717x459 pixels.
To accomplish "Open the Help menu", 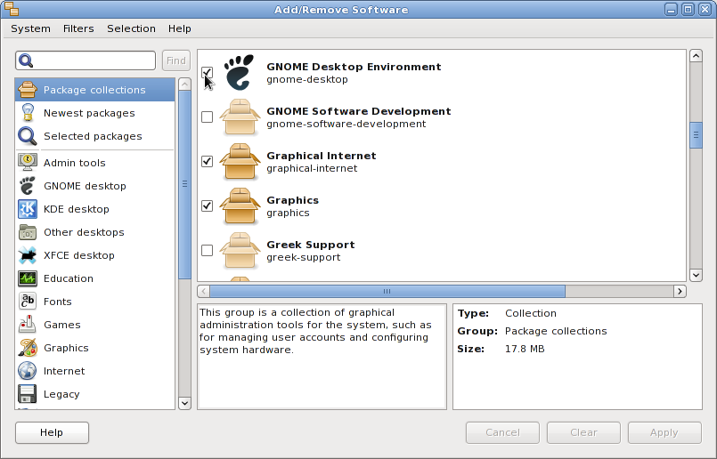I will coord(180,28).
